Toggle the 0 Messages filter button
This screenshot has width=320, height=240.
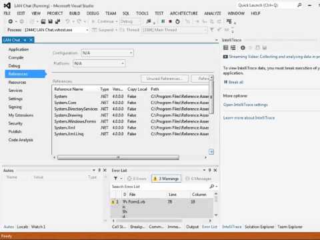pyautogui.click(x=199, y=179)
